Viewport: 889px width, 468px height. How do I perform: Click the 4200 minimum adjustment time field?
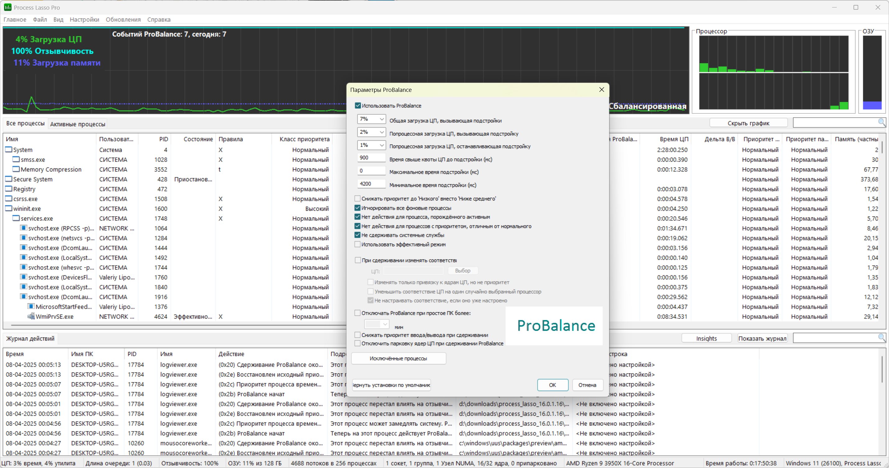(x=371, y=184)
